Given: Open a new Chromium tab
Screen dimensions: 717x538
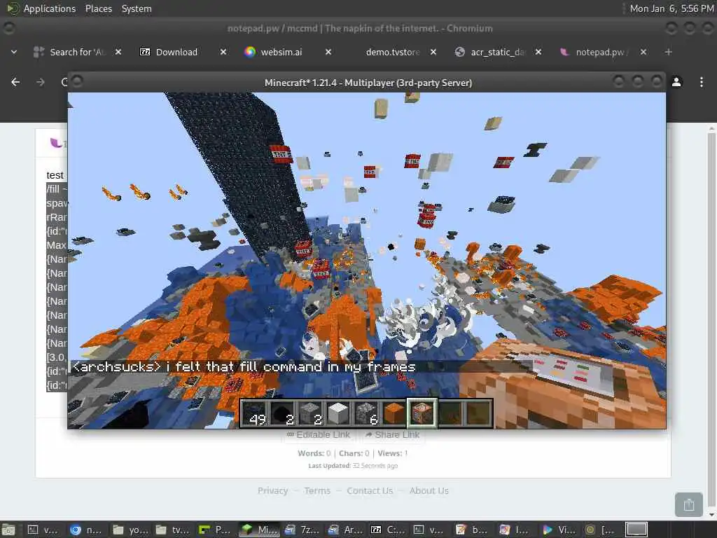Looking at the screenshot, I should tap(668, 52).
